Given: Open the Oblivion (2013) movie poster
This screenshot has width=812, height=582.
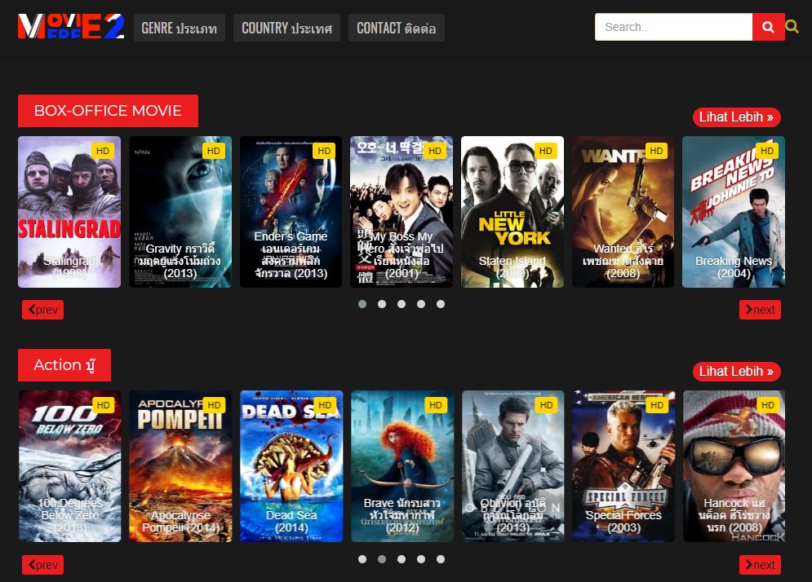Looking at the screenshot, I should pyautogui.click(x=513, y=466).
